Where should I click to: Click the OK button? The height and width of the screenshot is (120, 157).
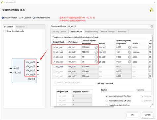coord(132,115)
